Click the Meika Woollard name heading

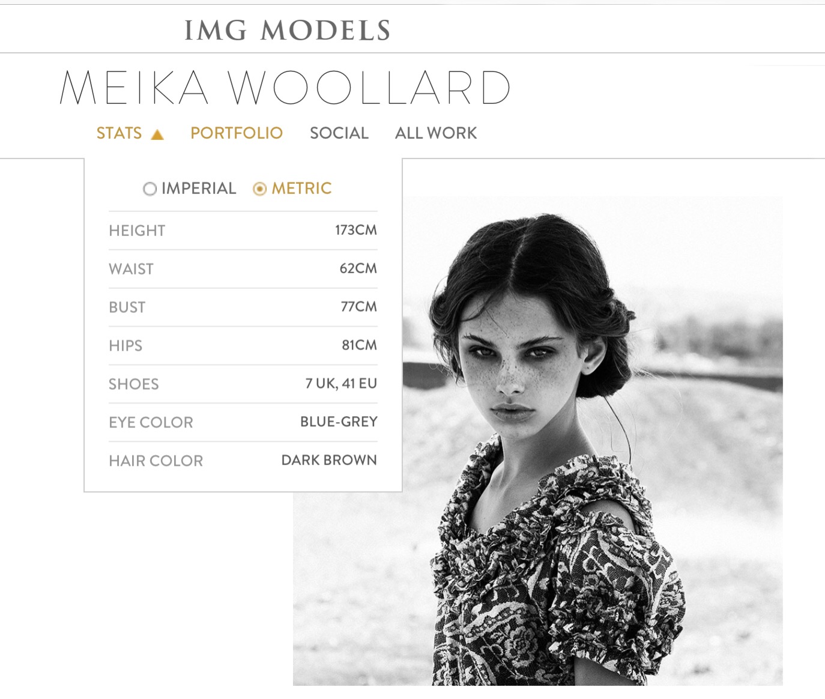click(x=285, y=88)
